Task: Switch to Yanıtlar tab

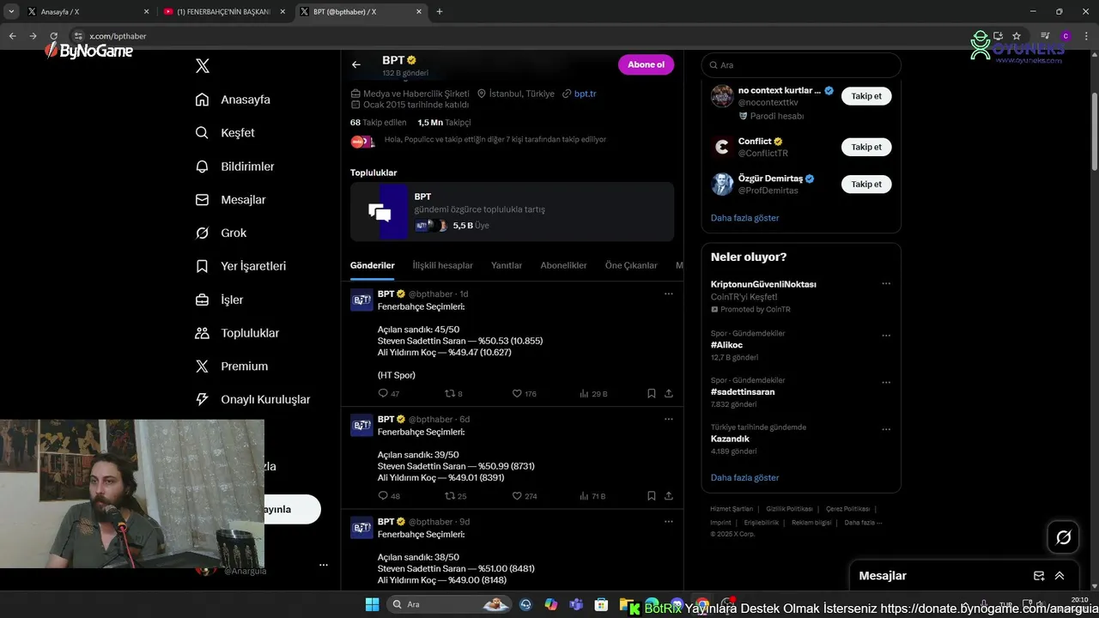Action: [x=507, y=265]
